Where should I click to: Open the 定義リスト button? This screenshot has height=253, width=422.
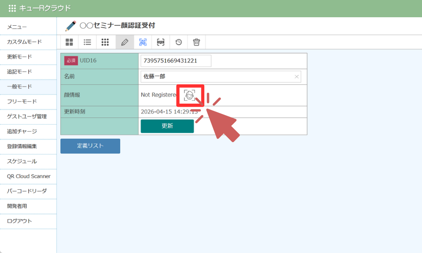(90, 146)
